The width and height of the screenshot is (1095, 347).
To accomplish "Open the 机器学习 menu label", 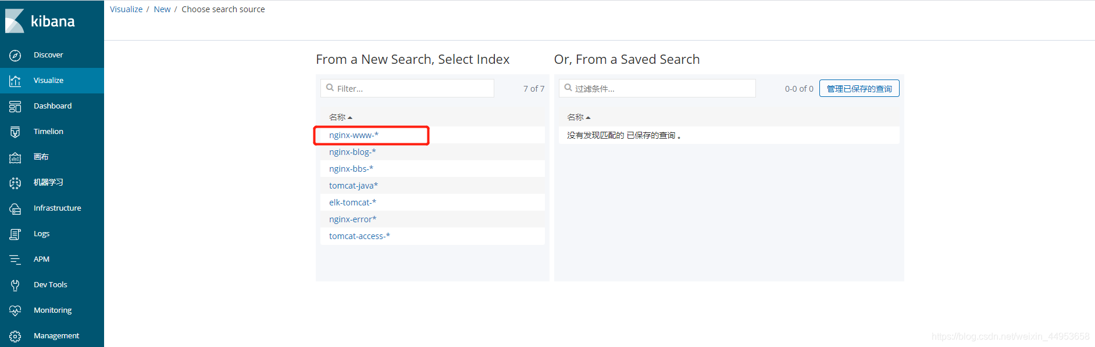I will 48,183.
